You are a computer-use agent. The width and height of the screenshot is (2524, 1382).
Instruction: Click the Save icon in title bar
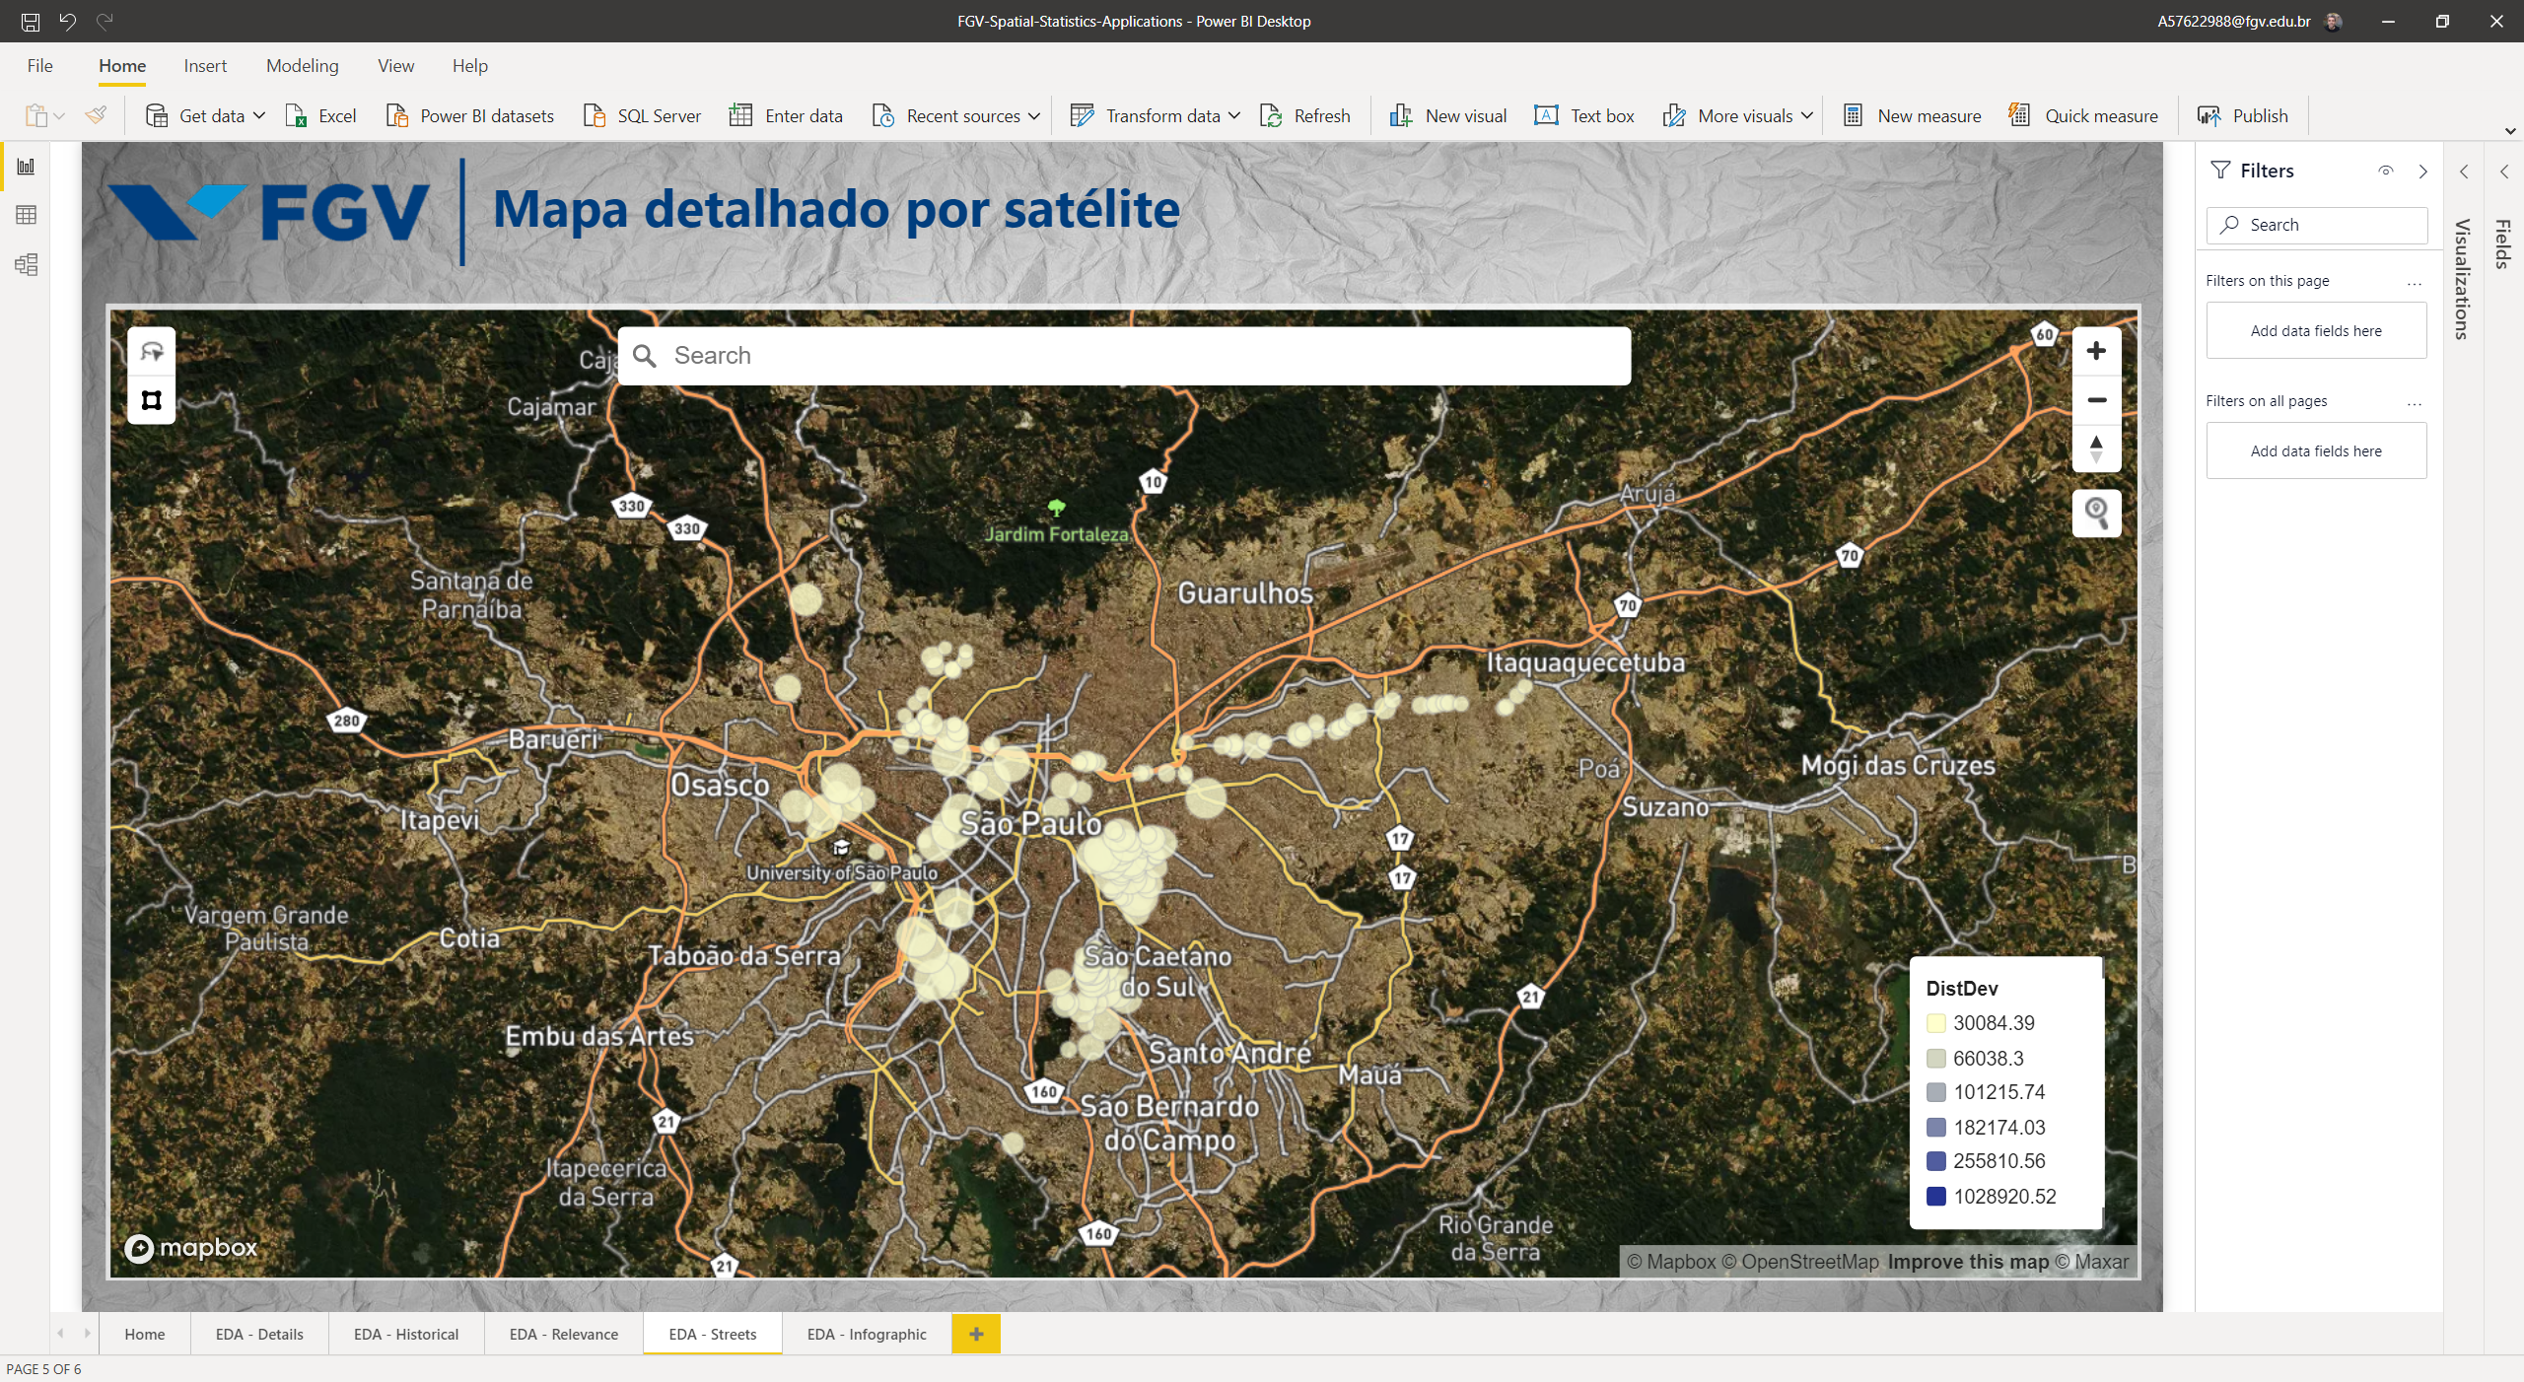pos(31,21)
